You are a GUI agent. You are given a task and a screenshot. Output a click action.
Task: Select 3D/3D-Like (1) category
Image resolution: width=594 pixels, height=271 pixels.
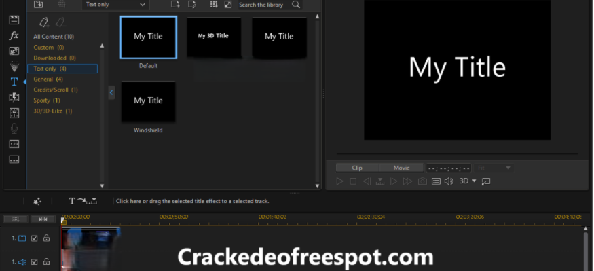coord(53,111)
